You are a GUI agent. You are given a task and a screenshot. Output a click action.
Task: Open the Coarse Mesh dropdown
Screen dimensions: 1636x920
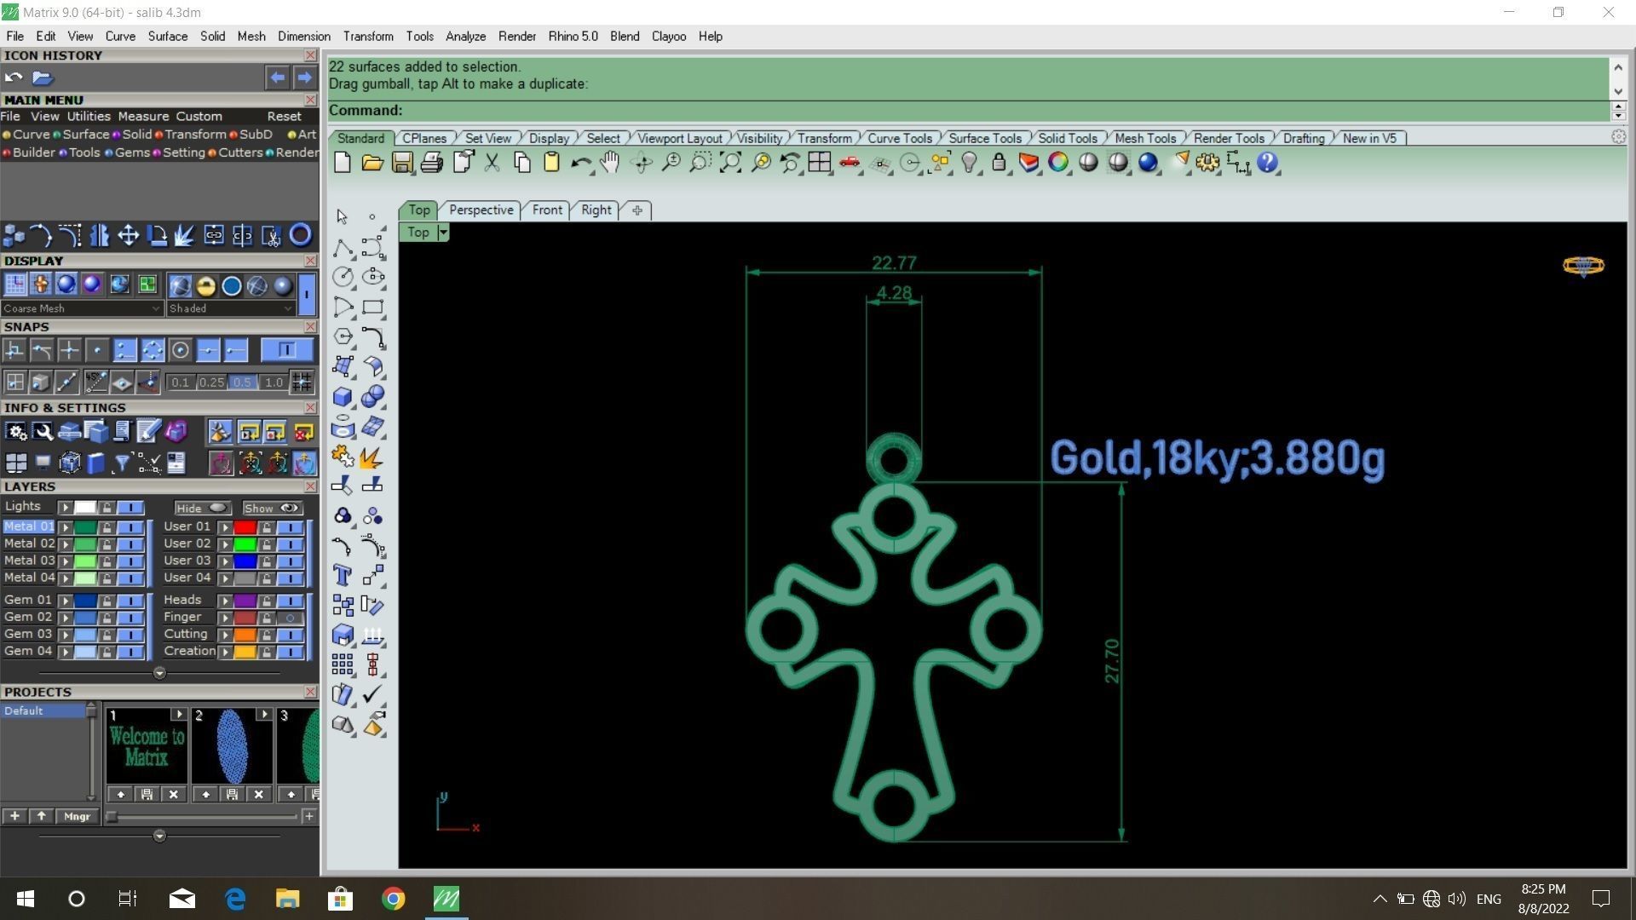[82, 308]
